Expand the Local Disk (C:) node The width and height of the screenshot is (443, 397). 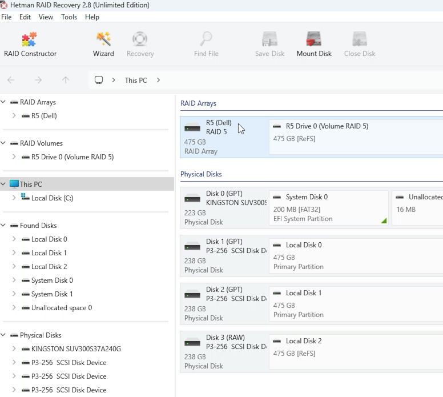pos(14,198)
